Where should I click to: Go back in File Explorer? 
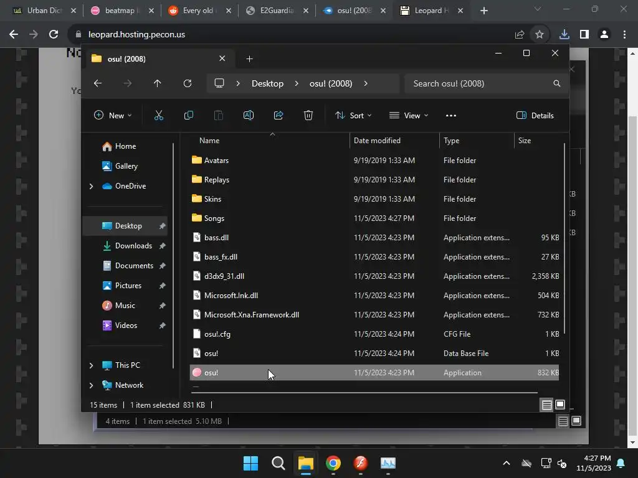coord(98,83)
